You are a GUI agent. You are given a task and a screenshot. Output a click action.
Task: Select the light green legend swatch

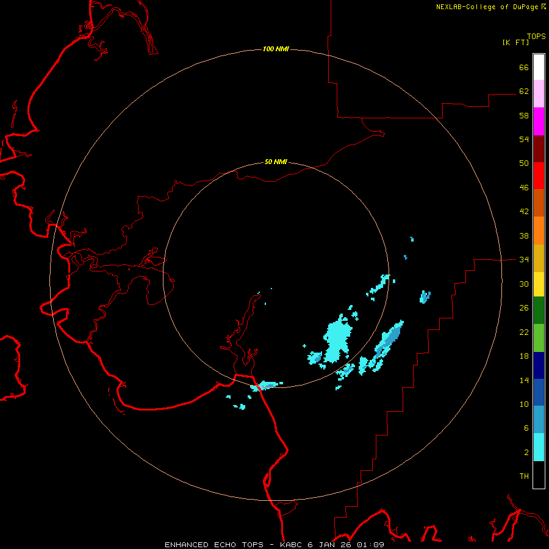[539, 338]
